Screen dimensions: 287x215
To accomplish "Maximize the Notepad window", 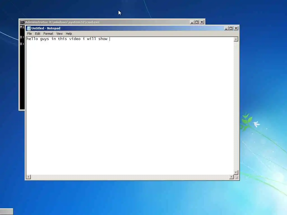I will 231,28.
